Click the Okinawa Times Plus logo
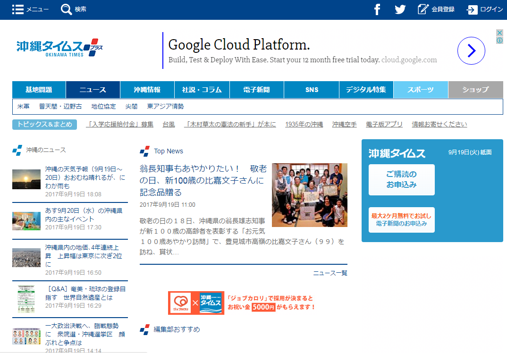This screenshot has height=353, width=507. click(x=59, y=48)
